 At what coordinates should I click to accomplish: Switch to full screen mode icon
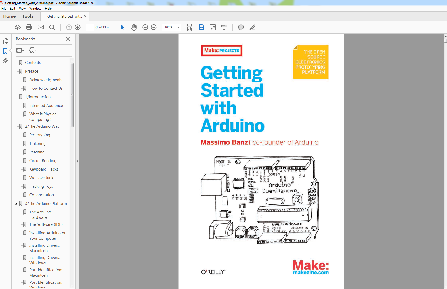tap(213, 27)
